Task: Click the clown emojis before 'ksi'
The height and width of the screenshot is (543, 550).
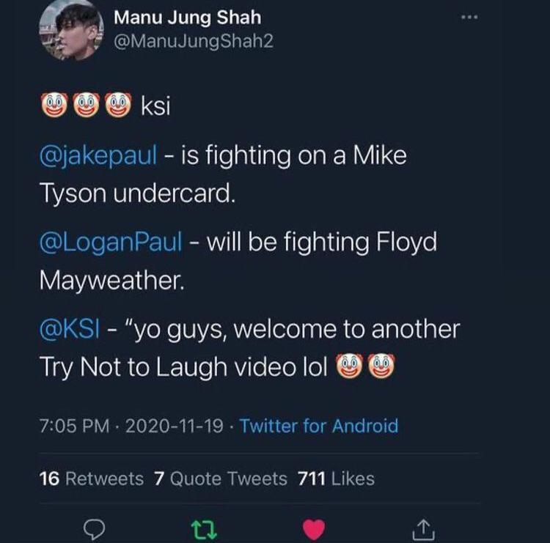Action: point(87,107)
